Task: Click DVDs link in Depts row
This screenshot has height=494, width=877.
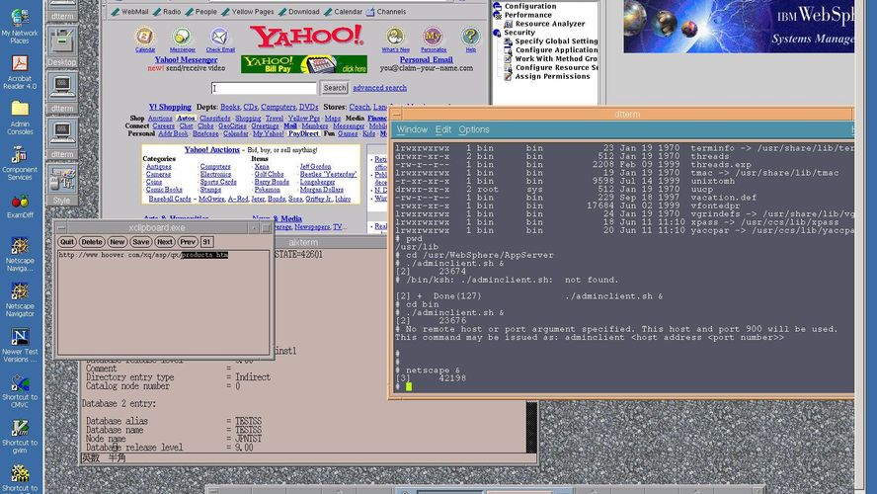Action: [309, 107]
